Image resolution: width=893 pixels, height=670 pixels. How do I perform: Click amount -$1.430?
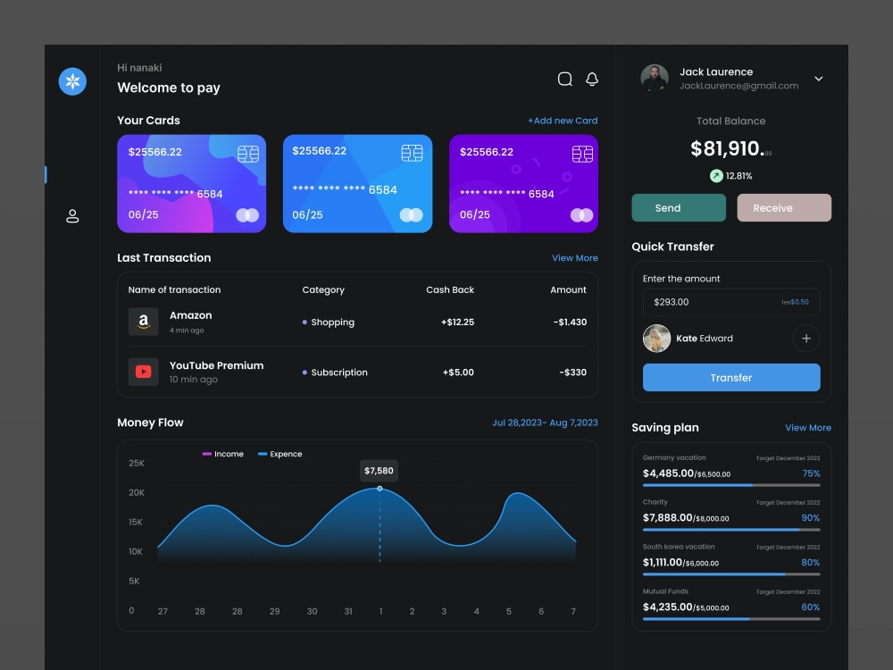coord(570,322)
